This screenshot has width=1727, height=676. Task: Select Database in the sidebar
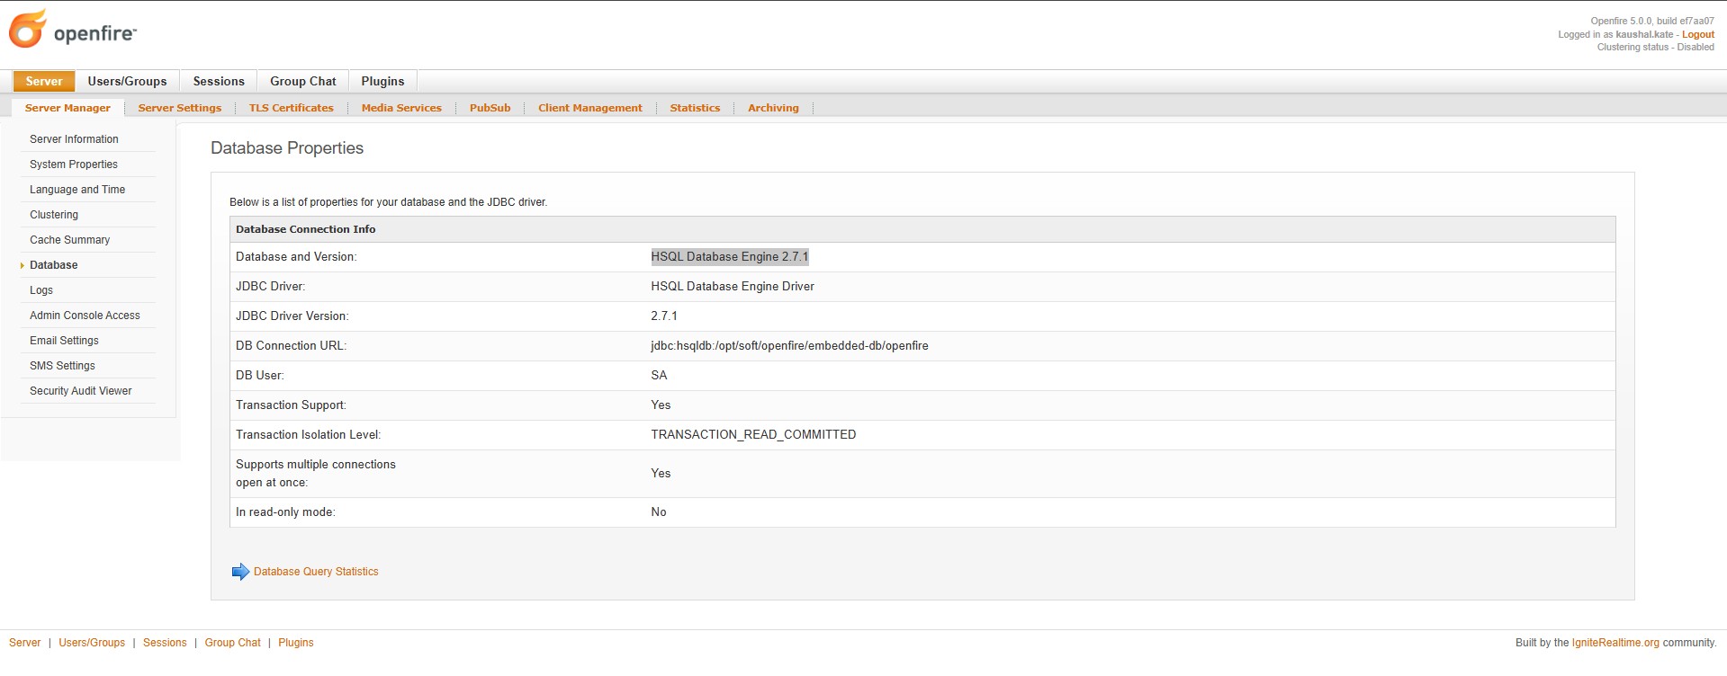point(53,265)
